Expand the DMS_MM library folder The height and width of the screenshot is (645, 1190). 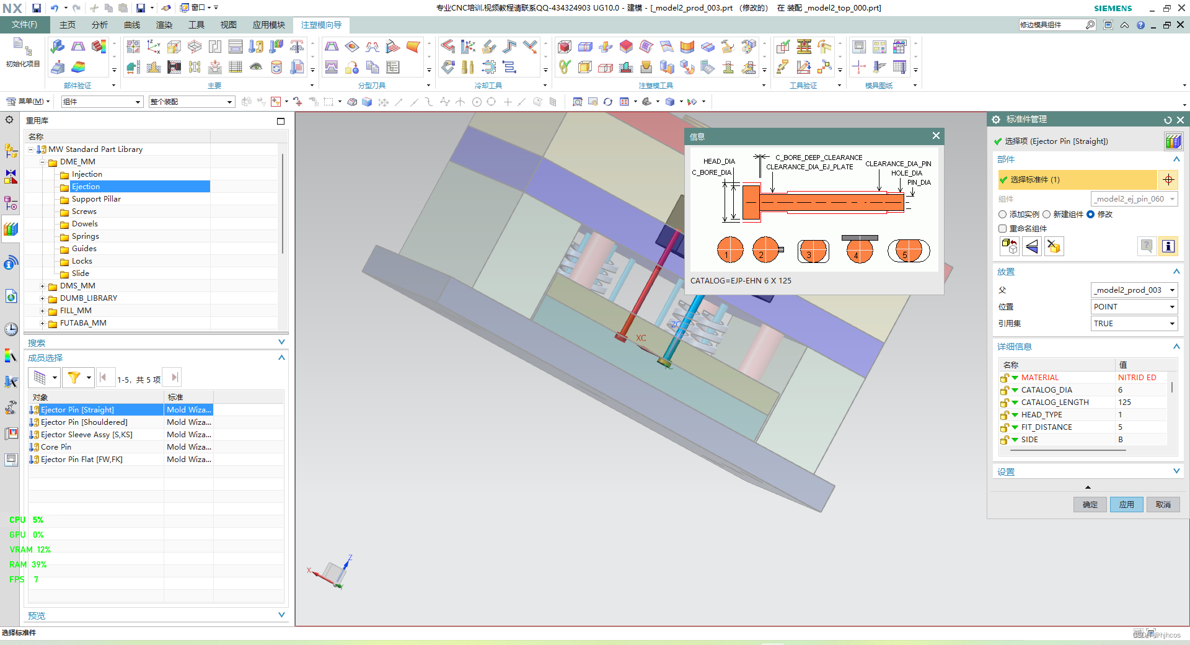point(43,286)
